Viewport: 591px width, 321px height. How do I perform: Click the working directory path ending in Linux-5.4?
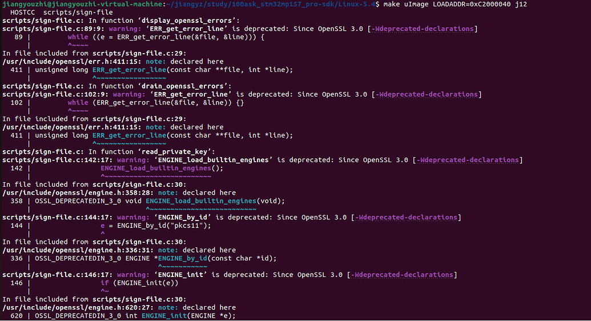click(x=271, y=4)
